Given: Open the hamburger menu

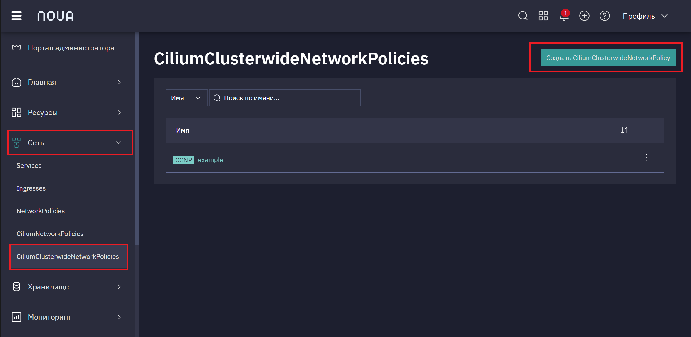Looking at the screenshot, I should click(16, 16).
